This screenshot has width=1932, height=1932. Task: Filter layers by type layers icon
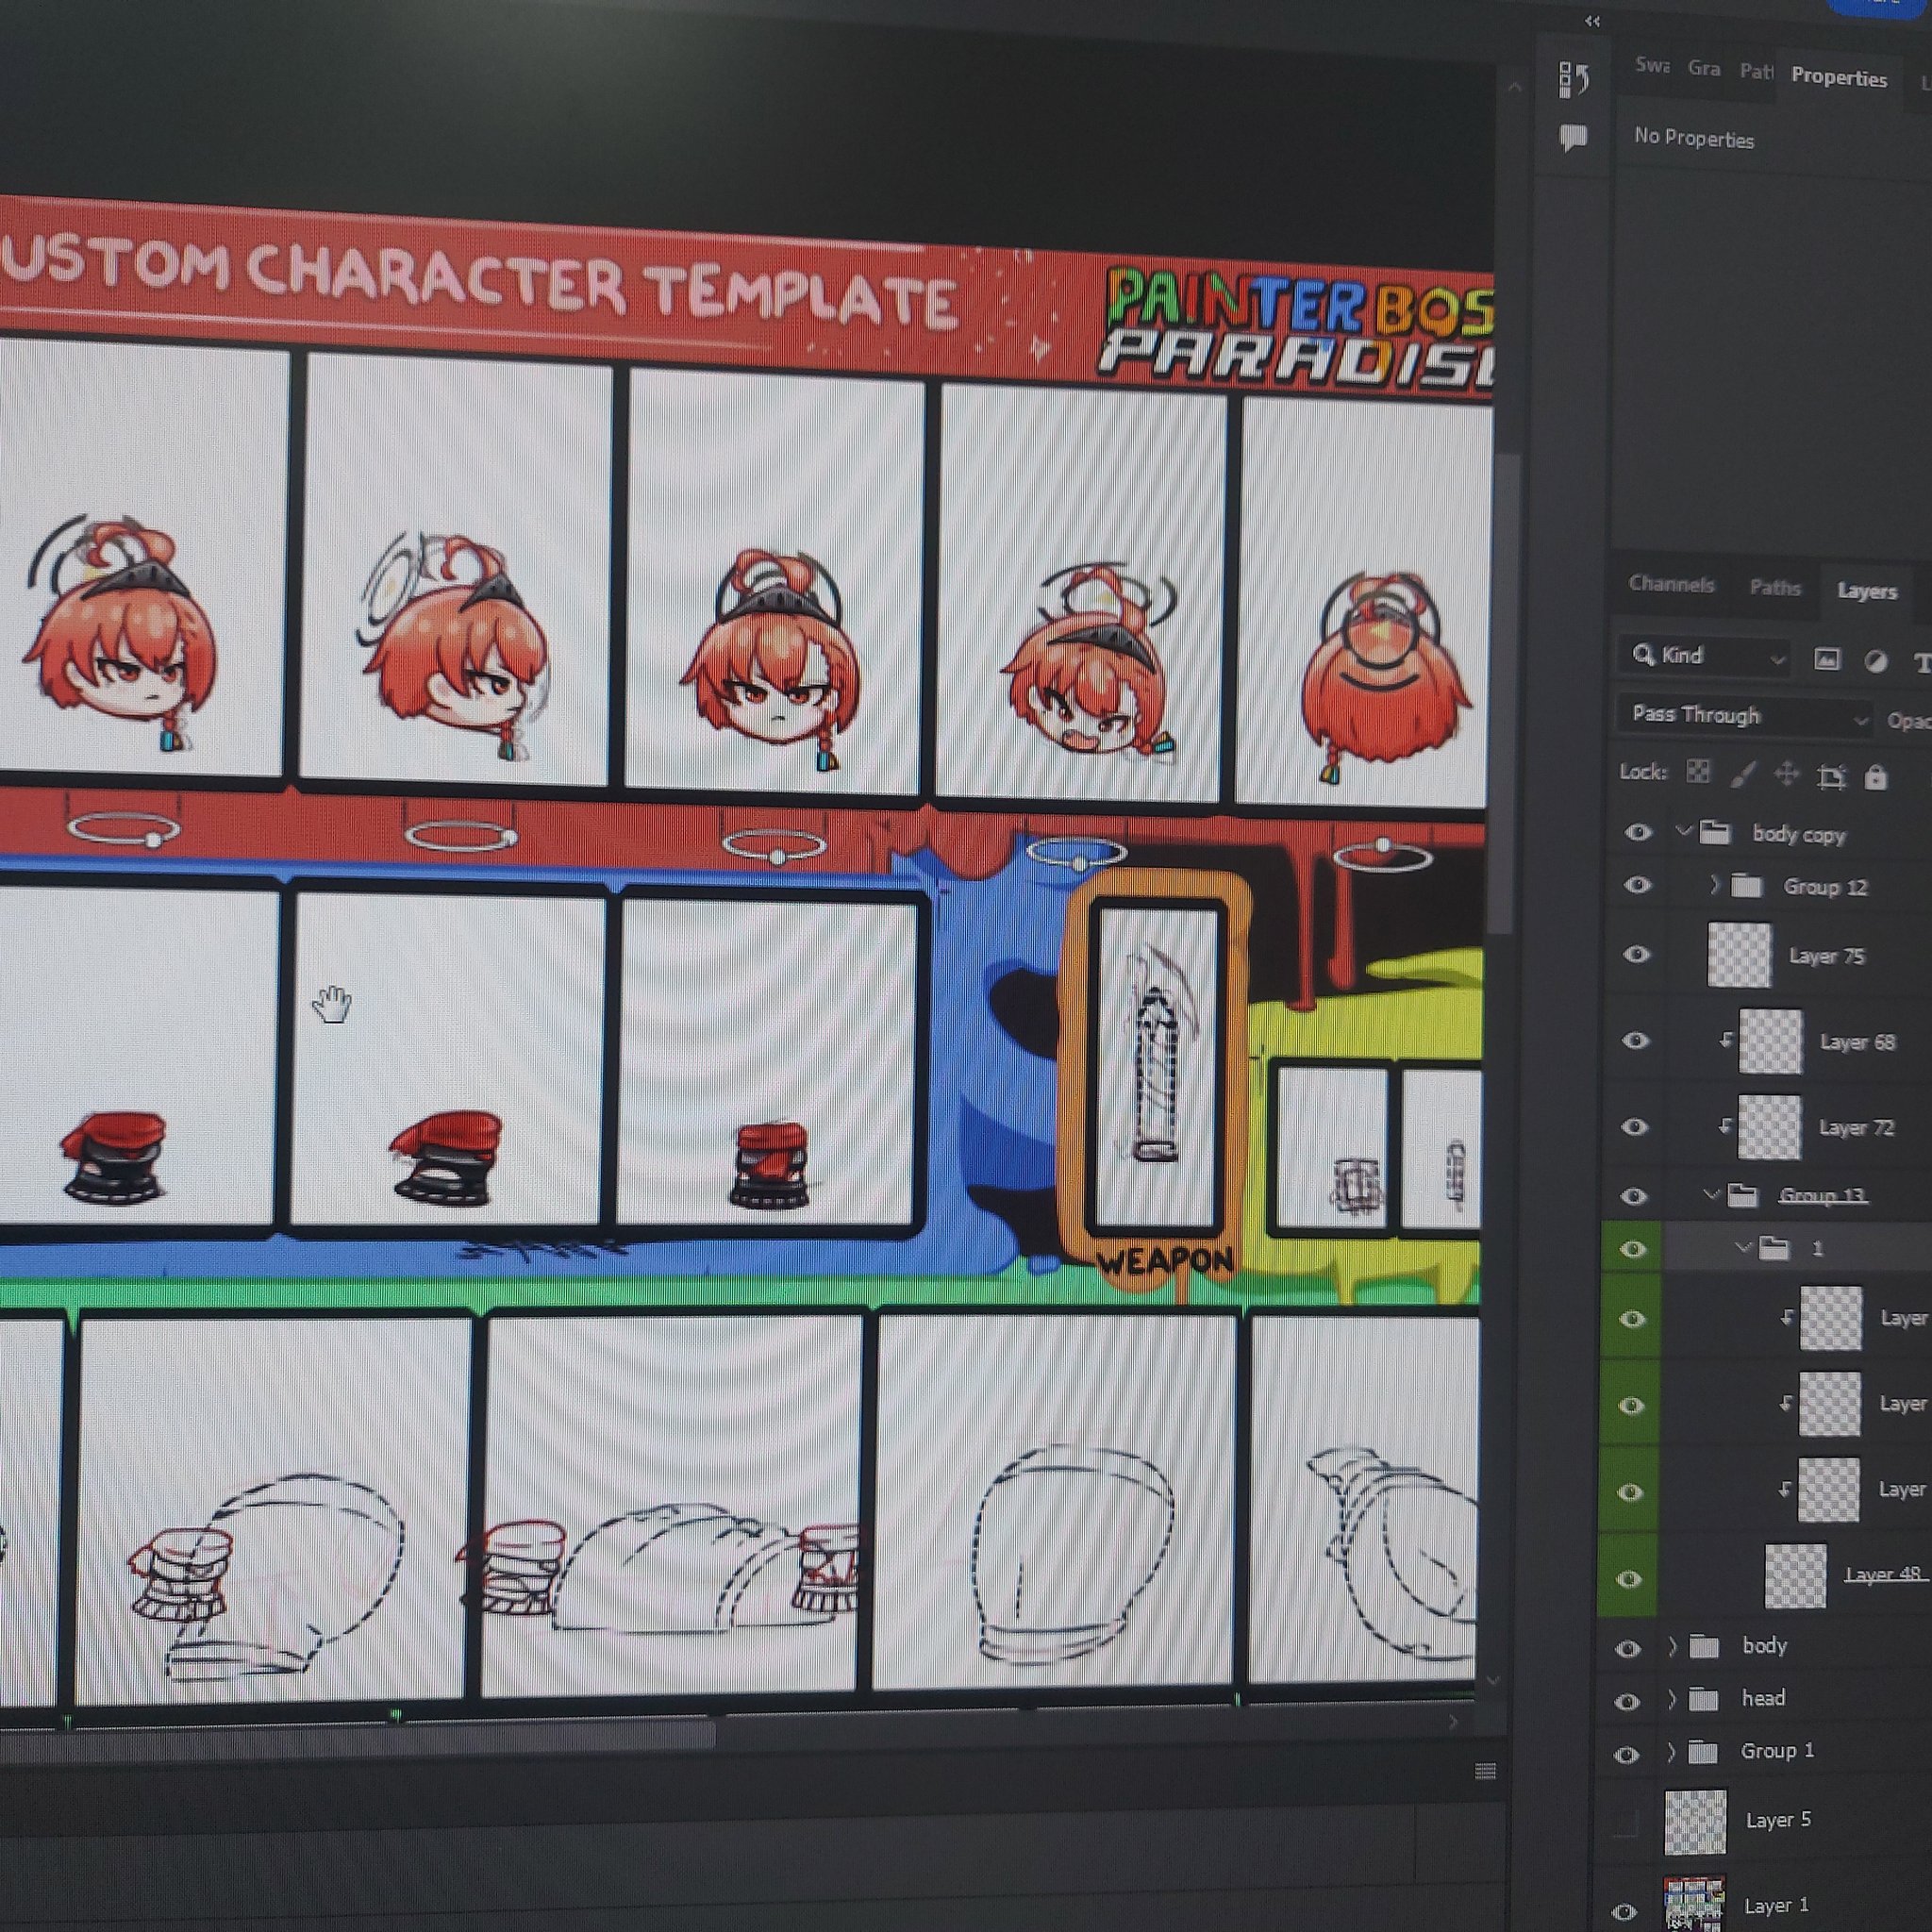(x=1921, y=662)
